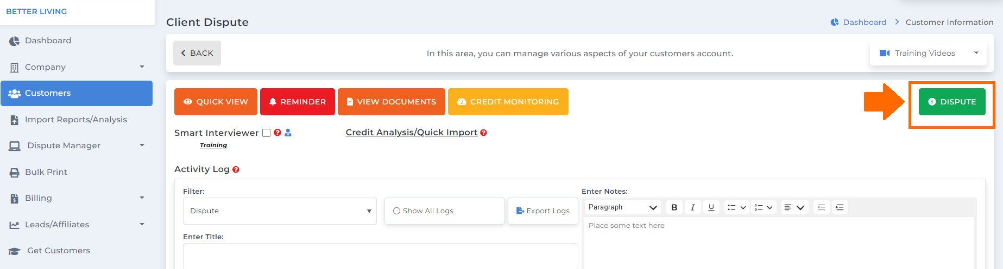Expand the Leads/Affiliates arrow
This screenshot has height=269, width=1003.
(142, 224)
